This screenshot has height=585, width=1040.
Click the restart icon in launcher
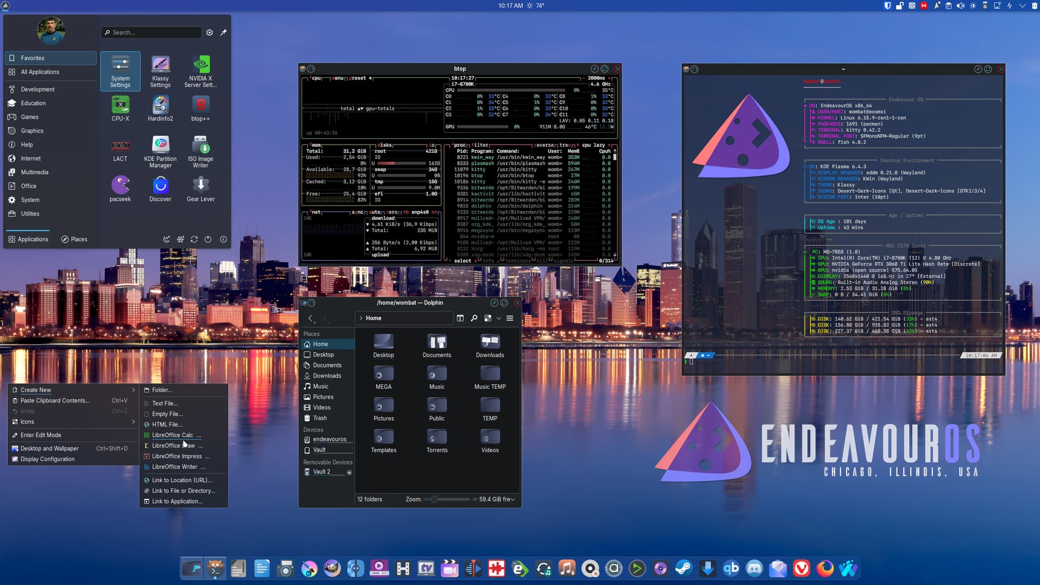[x=194, y=239]
